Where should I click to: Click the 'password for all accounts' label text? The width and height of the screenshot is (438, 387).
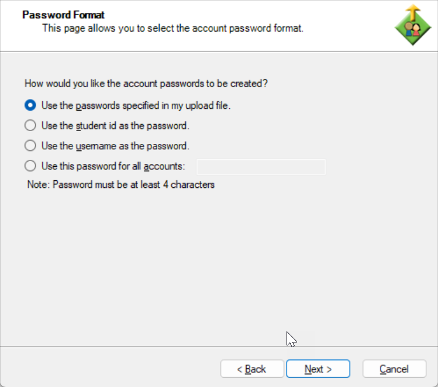(x=113, y=167)
